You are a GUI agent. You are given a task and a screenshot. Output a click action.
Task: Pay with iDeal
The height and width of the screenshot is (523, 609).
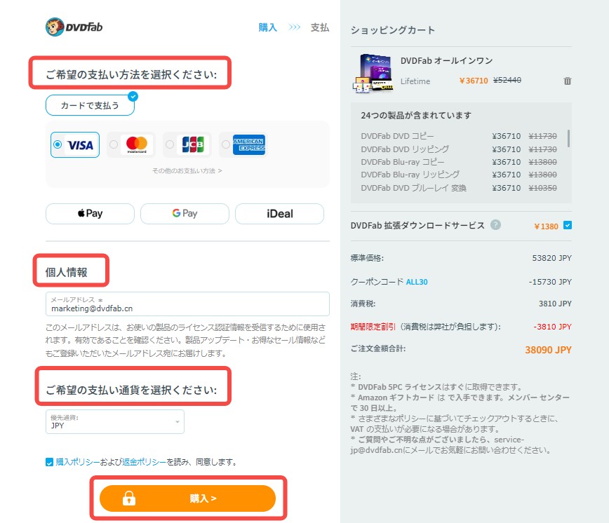[x=280, y=214]
